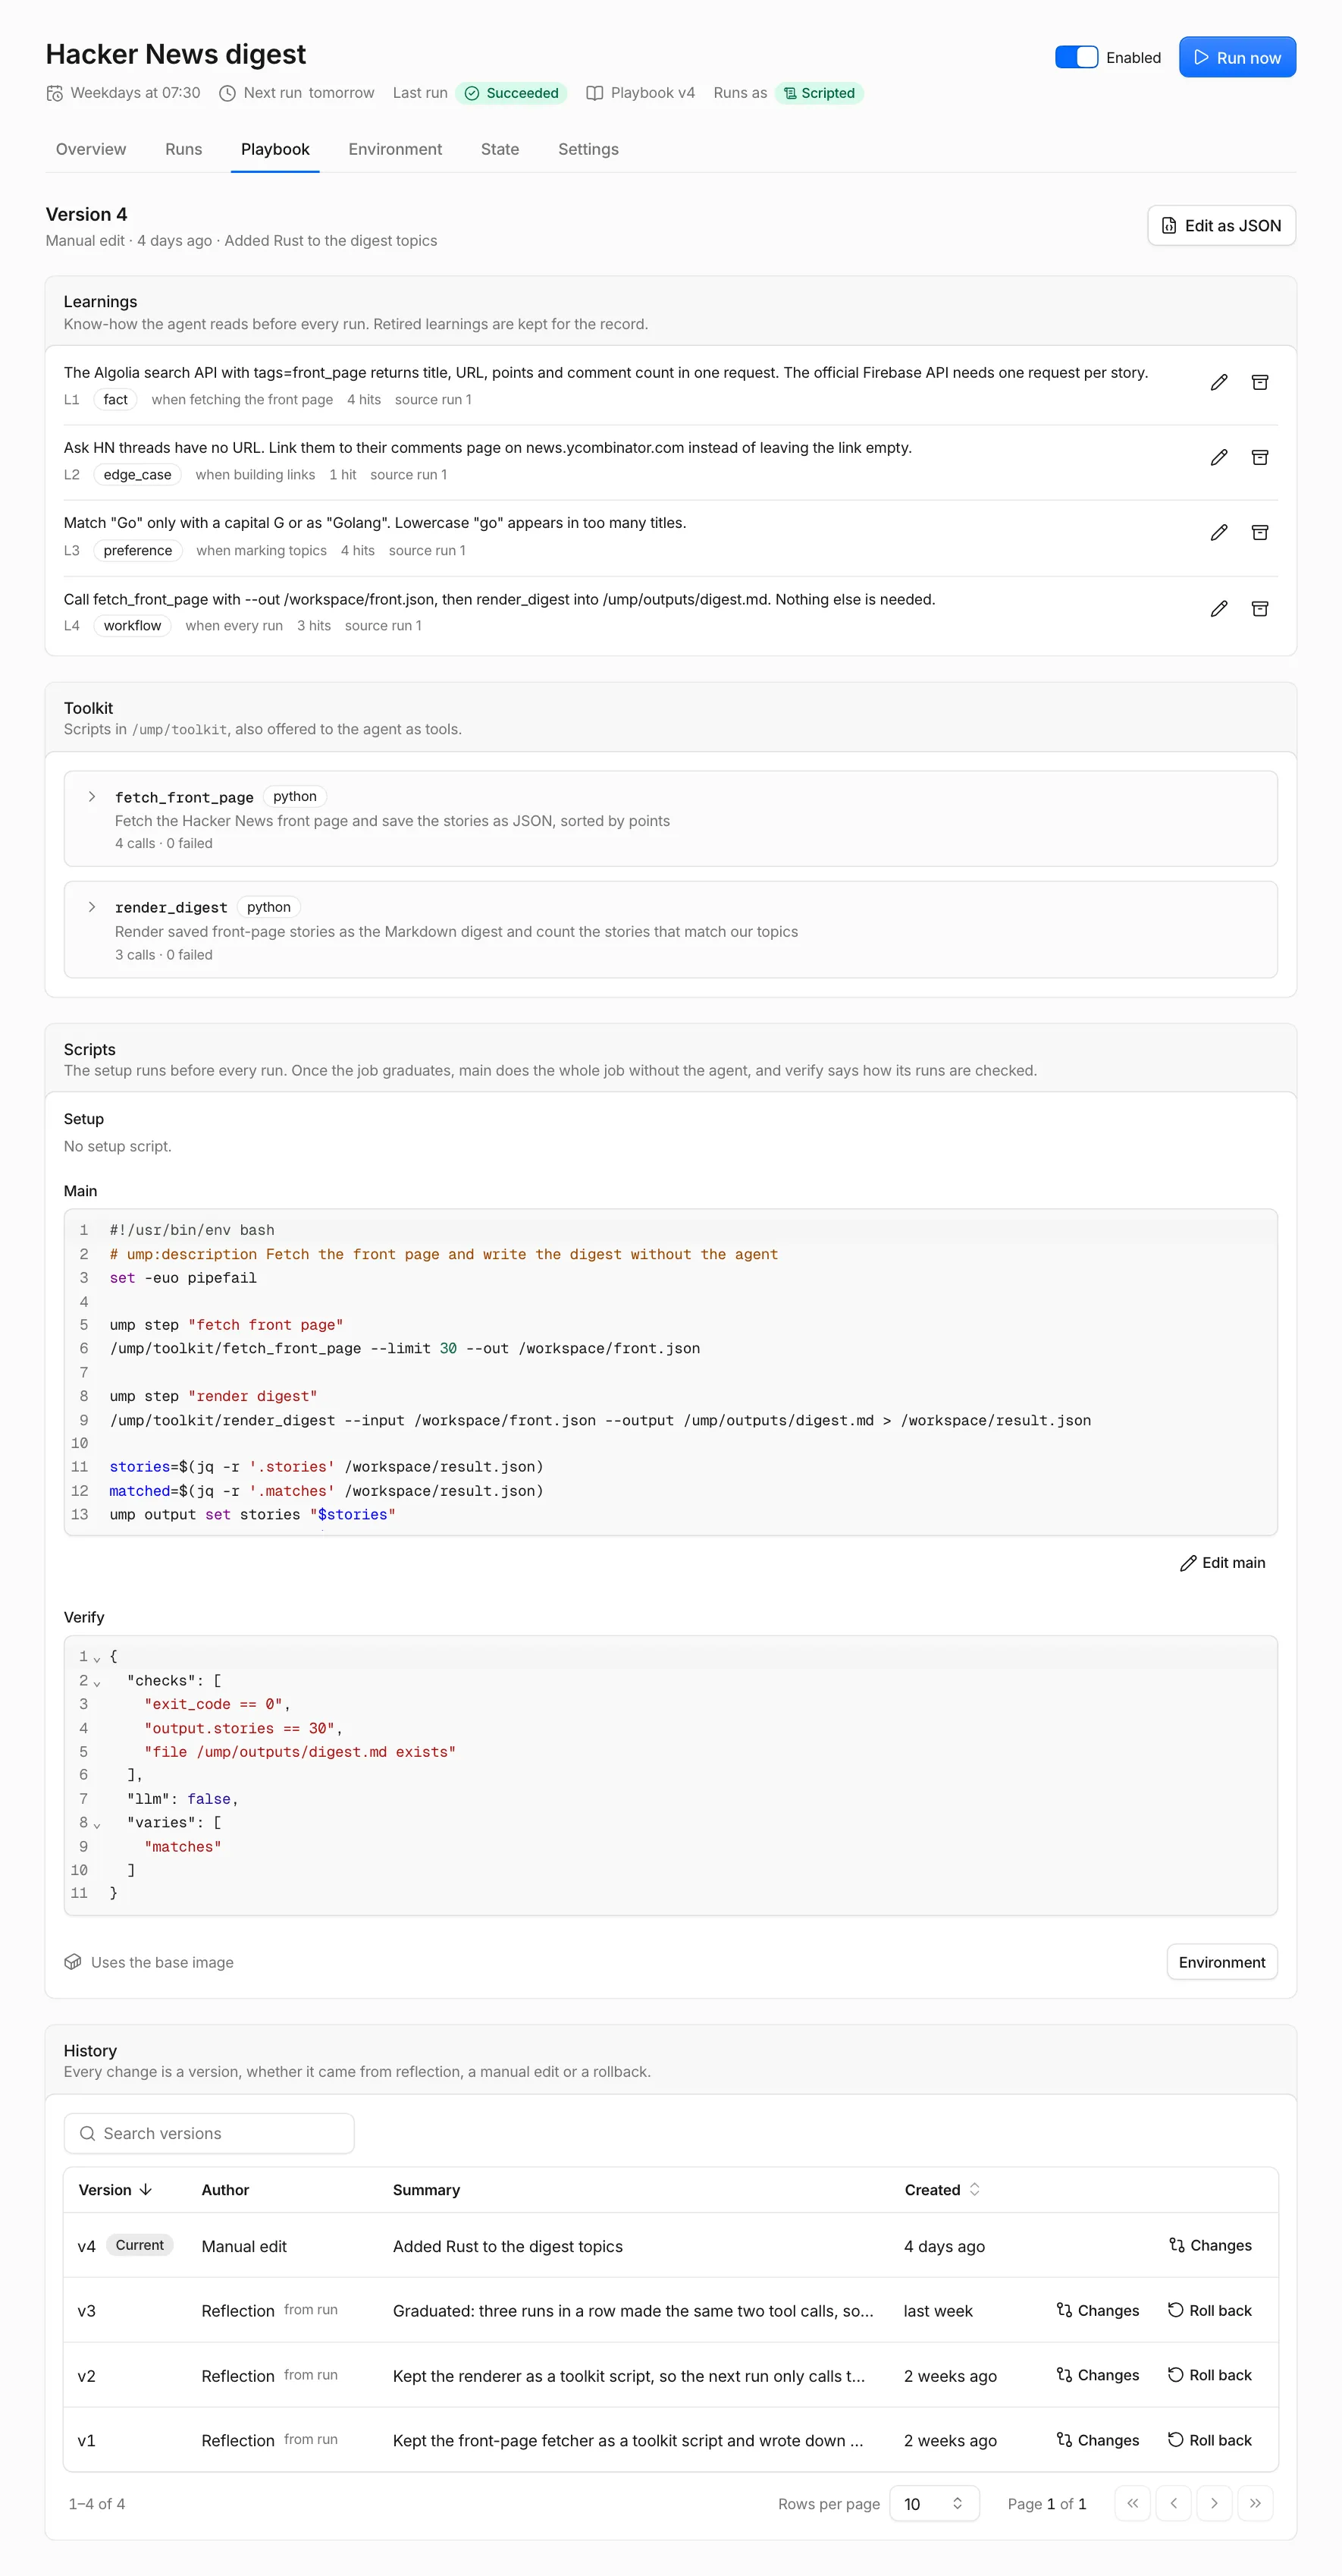Switch to the Overview tab
This screenshot has width=1342, height=2576.
[x=91, y=149]
